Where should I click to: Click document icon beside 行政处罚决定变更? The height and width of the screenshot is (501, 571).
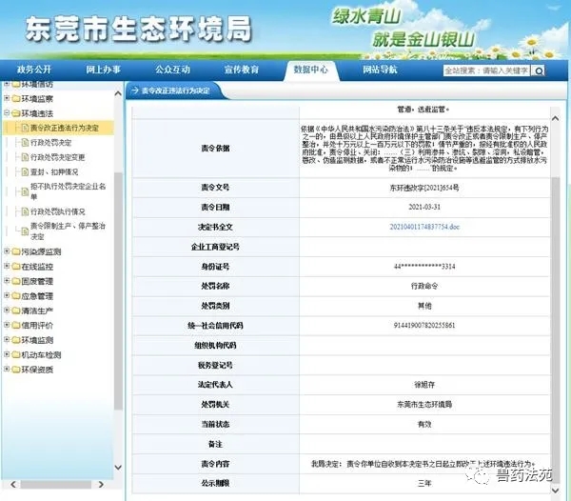[25, 157]
